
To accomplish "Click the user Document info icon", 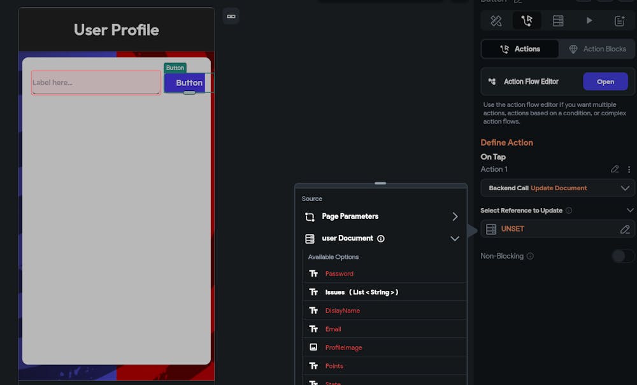I will (x=381, y=239).
